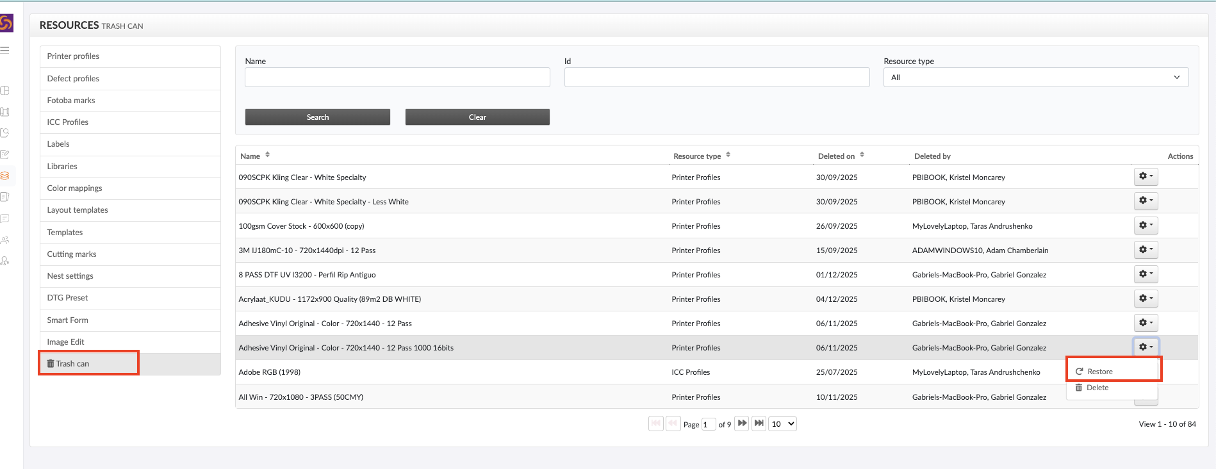Click the purple app logo icon
1216x469 pixels.
pos(6,24)
